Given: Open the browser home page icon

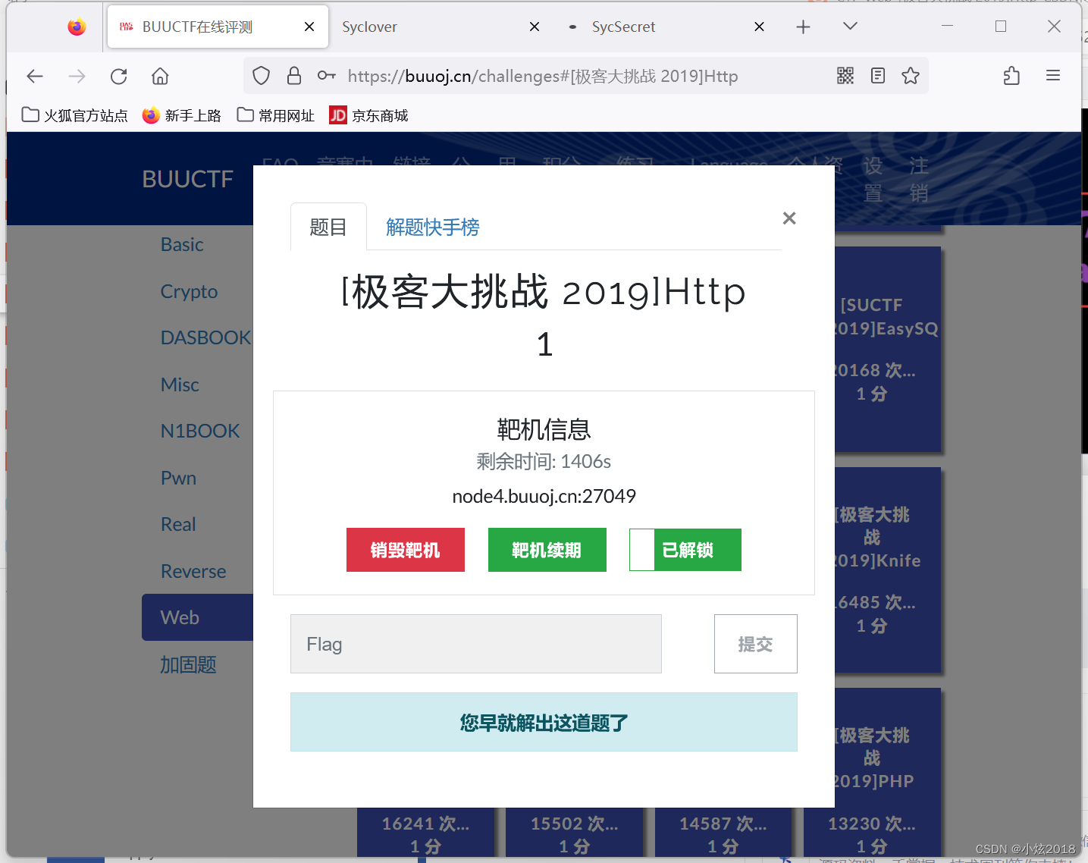Looking at the screenshot, I should 160,76.
